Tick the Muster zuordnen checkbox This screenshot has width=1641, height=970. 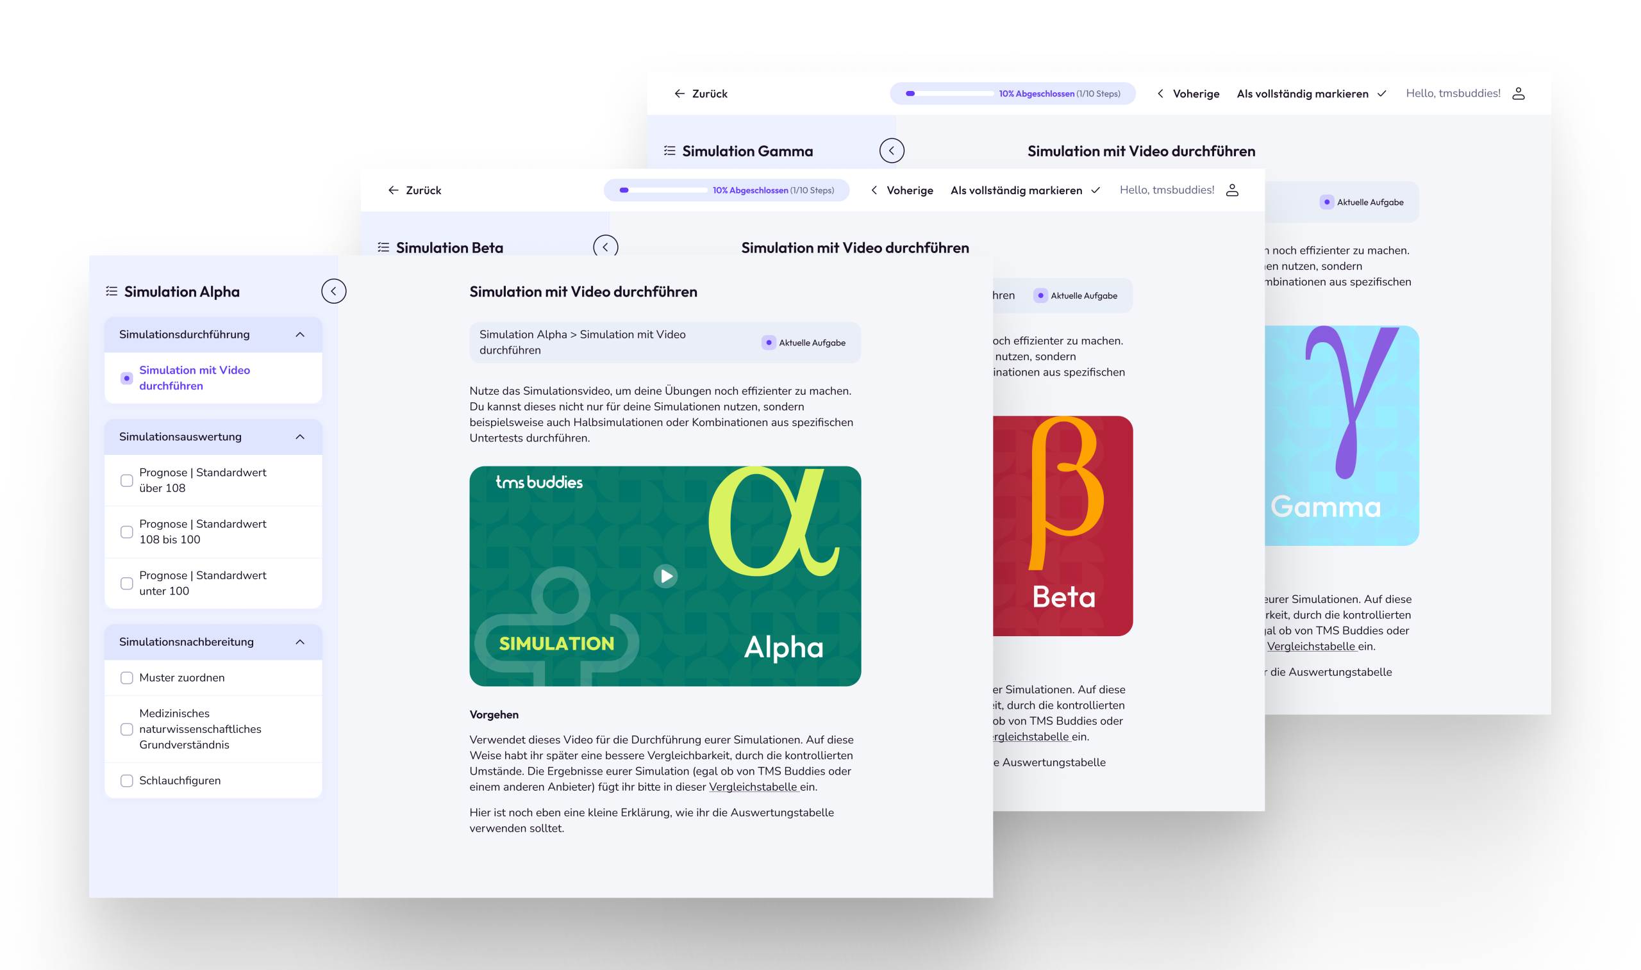click(127, 678)
